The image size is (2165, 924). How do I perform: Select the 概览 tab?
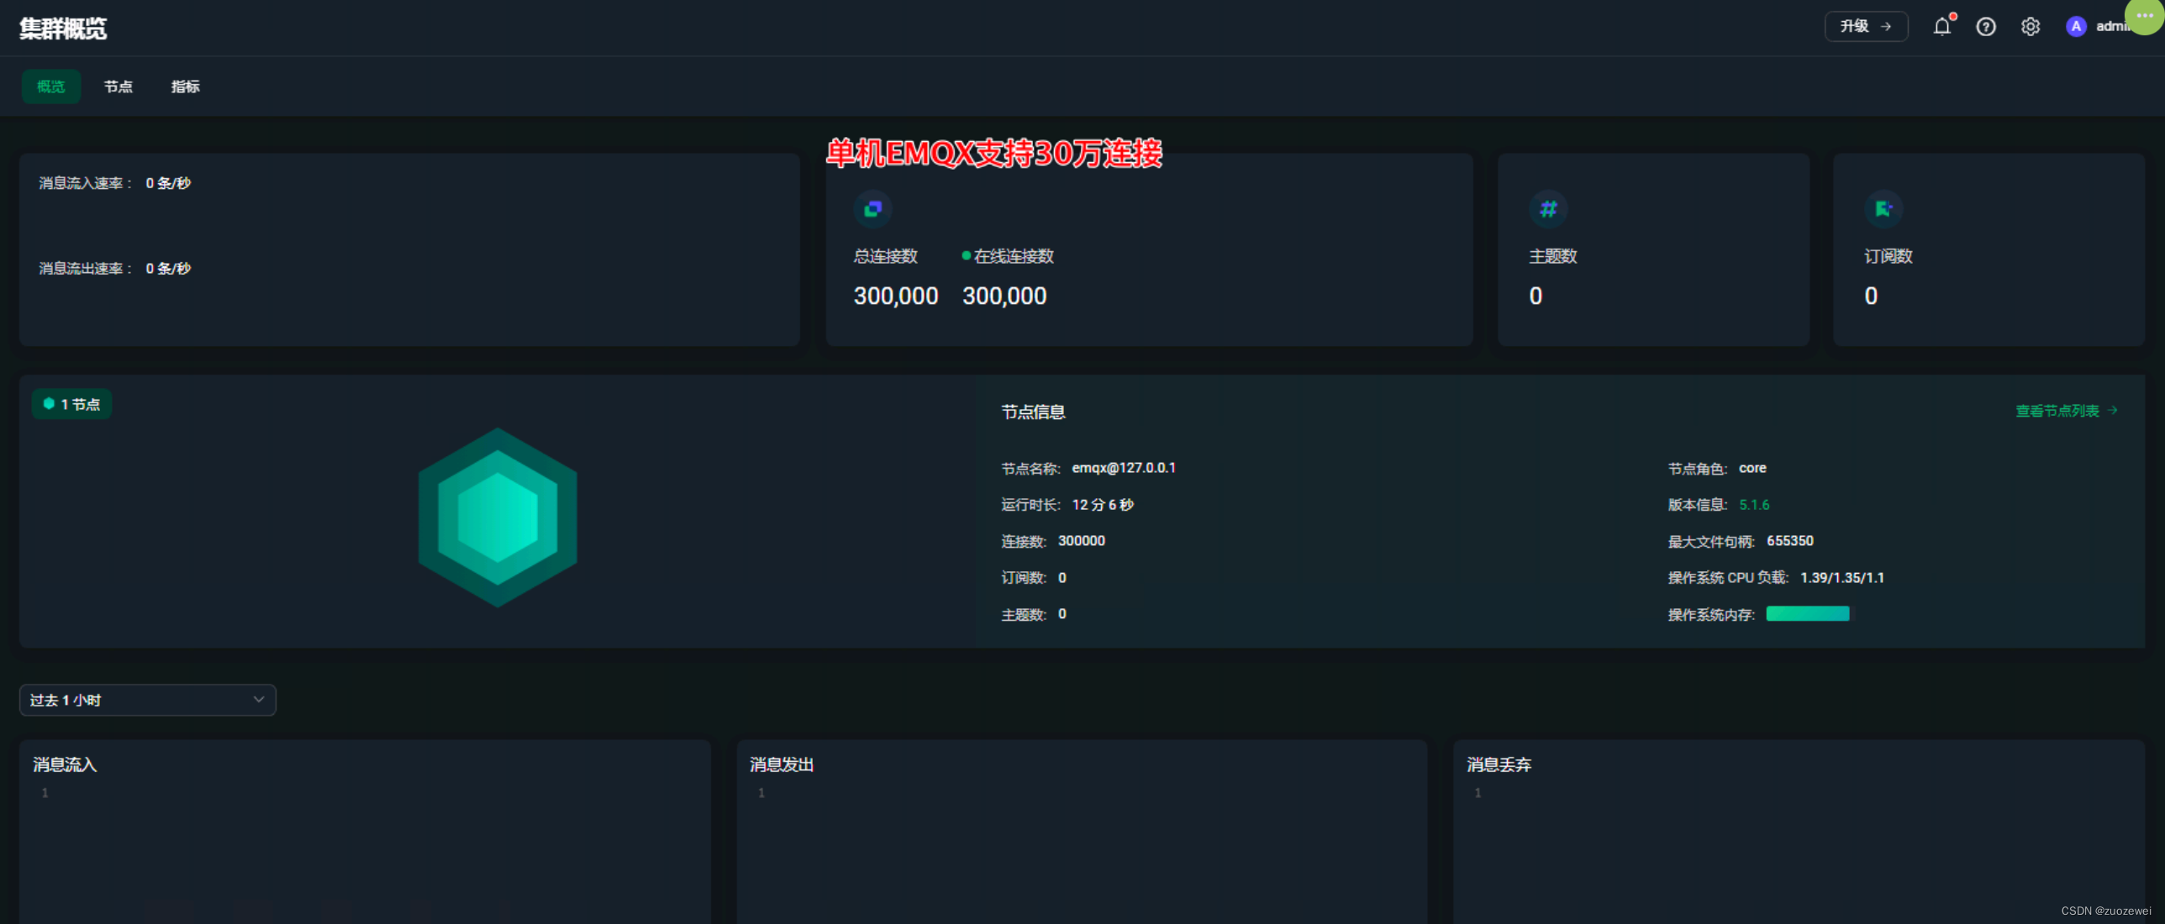50,87
